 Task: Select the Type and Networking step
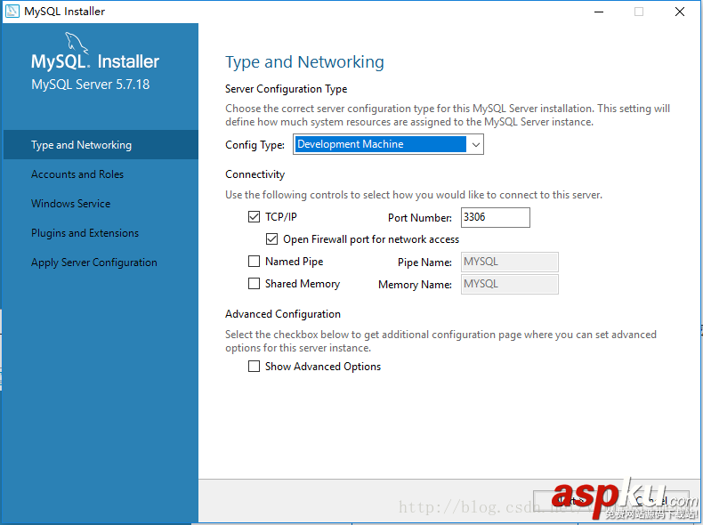pyautogui.click(x=81, y=145)
